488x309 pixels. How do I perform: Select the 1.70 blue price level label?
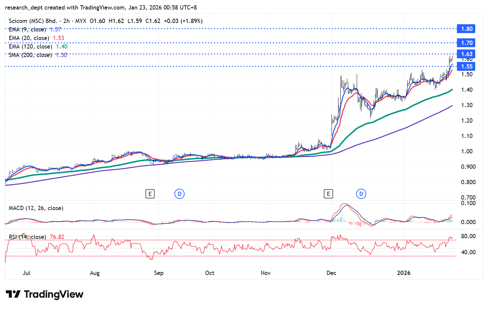pyautogui.click(x=466, y=43)
